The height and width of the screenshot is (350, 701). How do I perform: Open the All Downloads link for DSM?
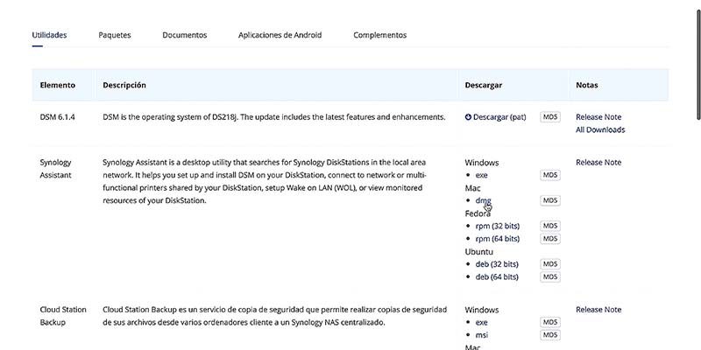pos(600,129)
